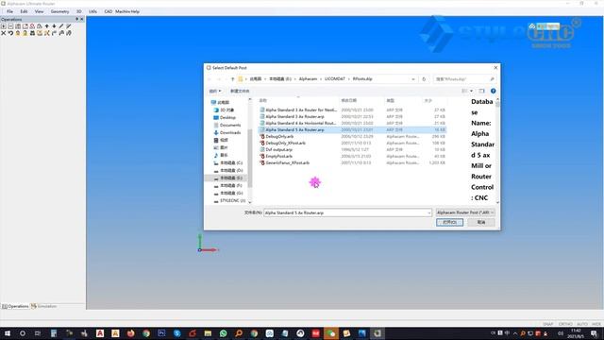
Task: Open the Geometry menu
Action: click(59, 11)
